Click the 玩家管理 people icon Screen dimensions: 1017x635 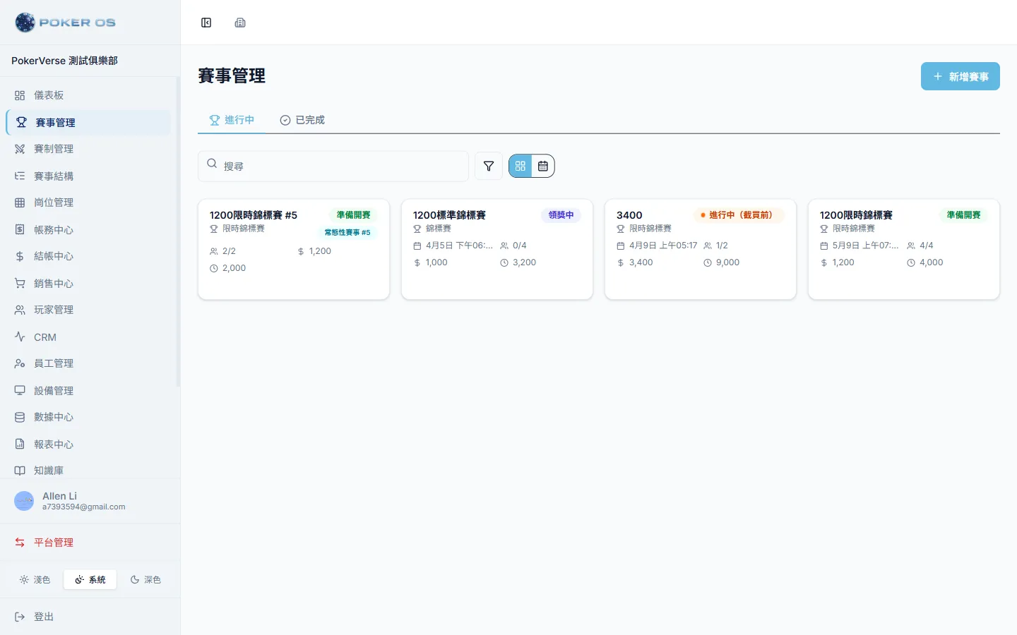[20, 310]
